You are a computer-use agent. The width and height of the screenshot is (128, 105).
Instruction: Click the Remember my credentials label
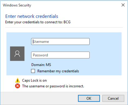(58, 71)
